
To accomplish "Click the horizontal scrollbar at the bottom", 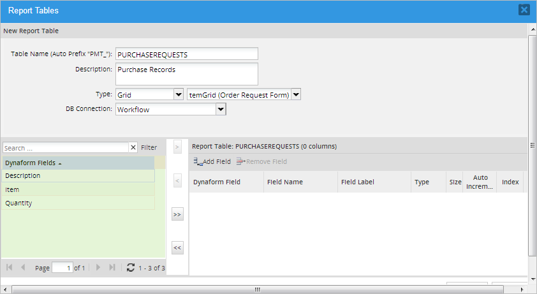I will click(x=258, y=290).
